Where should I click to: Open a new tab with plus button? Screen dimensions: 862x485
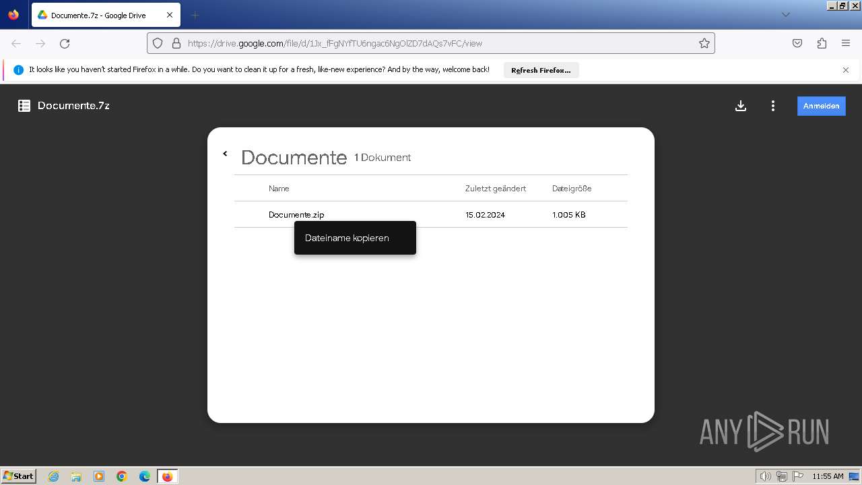click(x=195, y=15)
